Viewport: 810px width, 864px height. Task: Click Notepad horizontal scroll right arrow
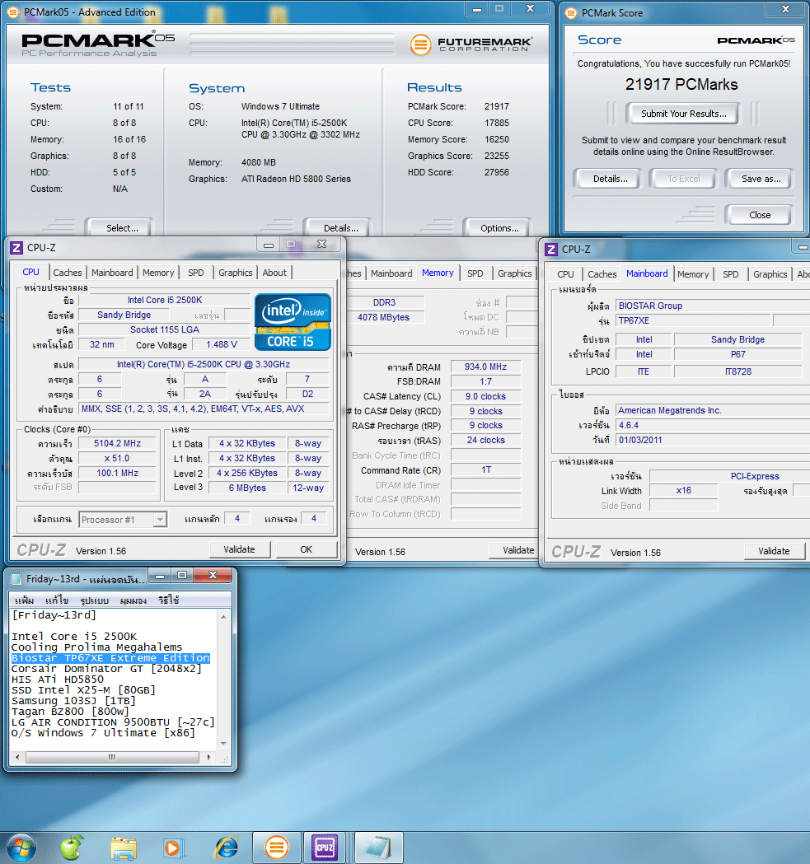(x=208, y=757)
